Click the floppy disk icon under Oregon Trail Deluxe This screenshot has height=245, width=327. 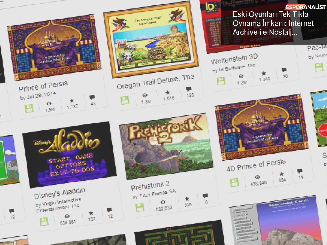coord(125,100)
